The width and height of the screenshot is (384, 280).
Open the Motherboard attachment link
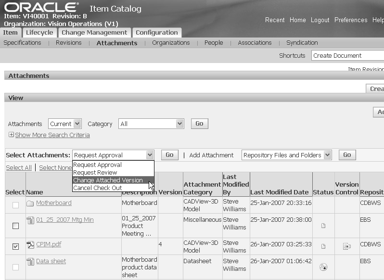54,203
